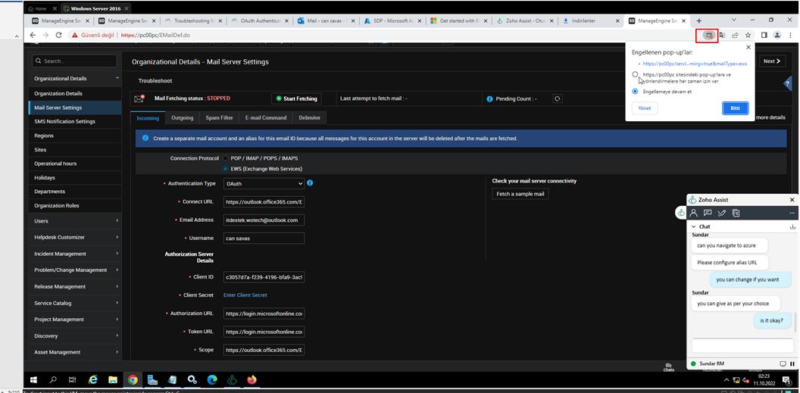Click the Bitti button in pop-up dialog
Screen dimensions: 800x393
[x=735, y=108]
